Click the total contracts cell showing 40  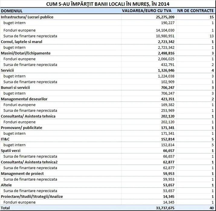point(211,208)
